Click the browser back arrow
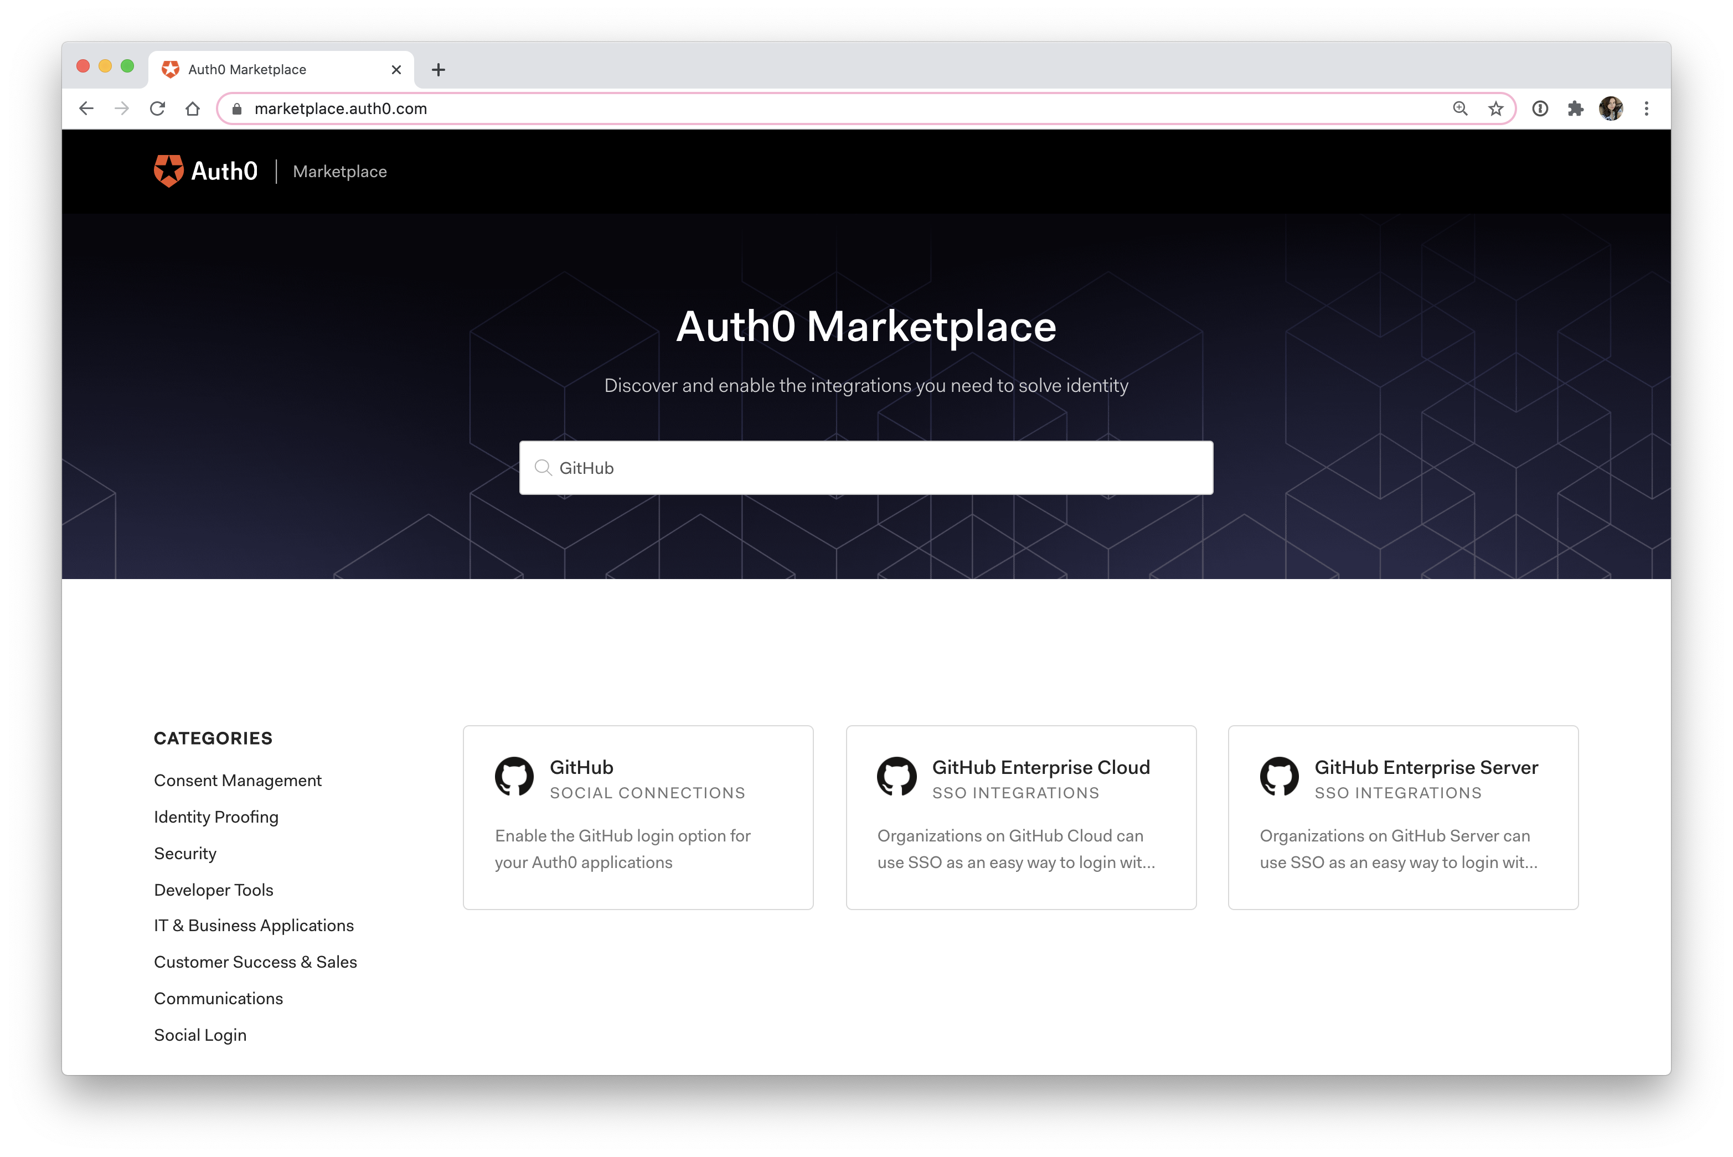This screenshot has width=1733, height=1157. pos(86,109)
